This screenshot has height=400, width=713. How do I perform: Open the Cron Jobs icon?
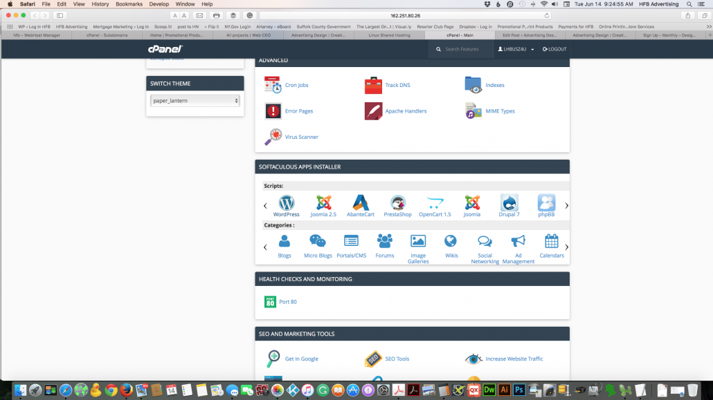[x=273, y=85]
